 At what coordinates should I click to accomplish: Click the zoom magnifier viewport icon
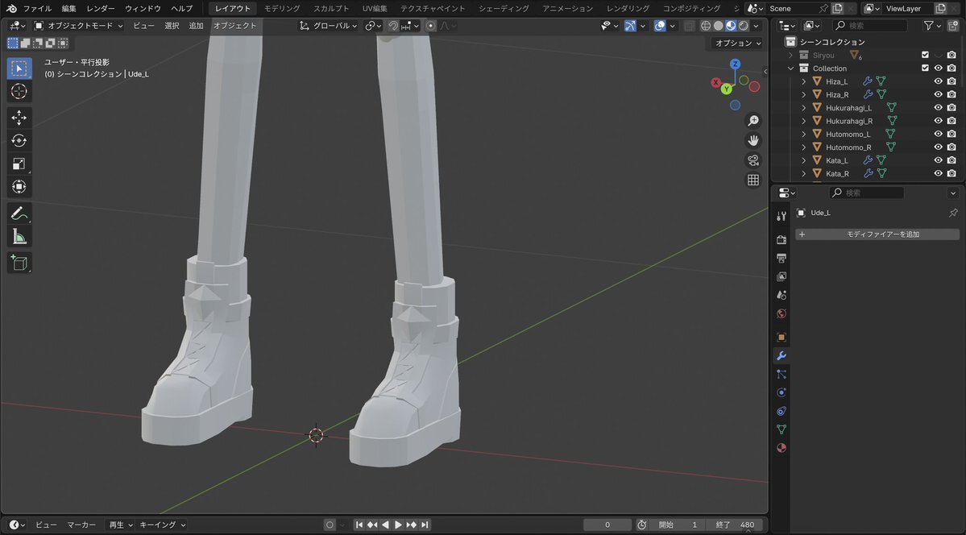(753, 121)
